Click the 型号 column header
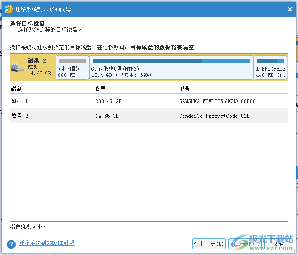Viewport: 298px width, 255px height. [x=233, y=89]
